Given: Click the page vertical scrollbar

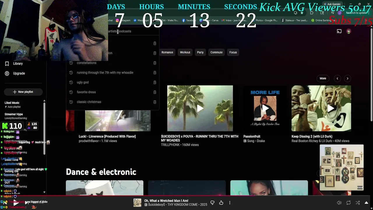Looking at the screenshot, I should pos(372,74).
